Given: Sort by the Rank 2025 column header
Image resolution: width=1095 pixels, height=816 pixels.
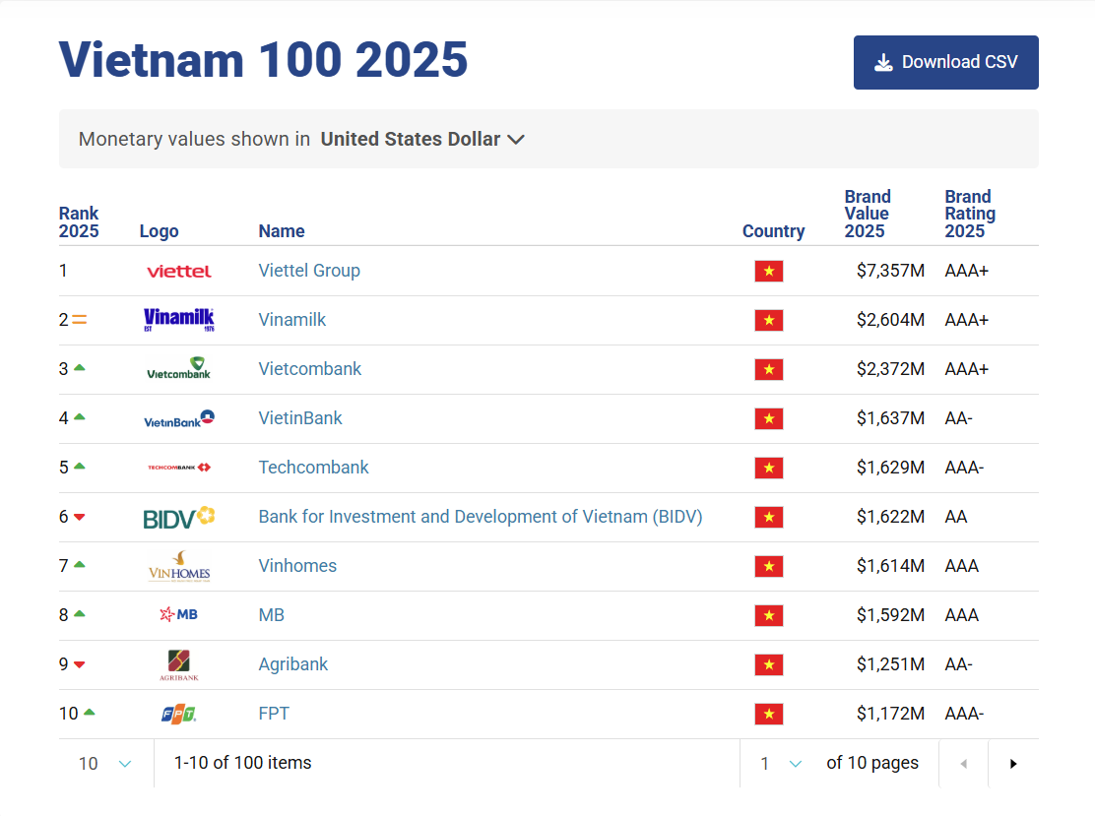Looking at the screenshot, I should coord(79,221).
